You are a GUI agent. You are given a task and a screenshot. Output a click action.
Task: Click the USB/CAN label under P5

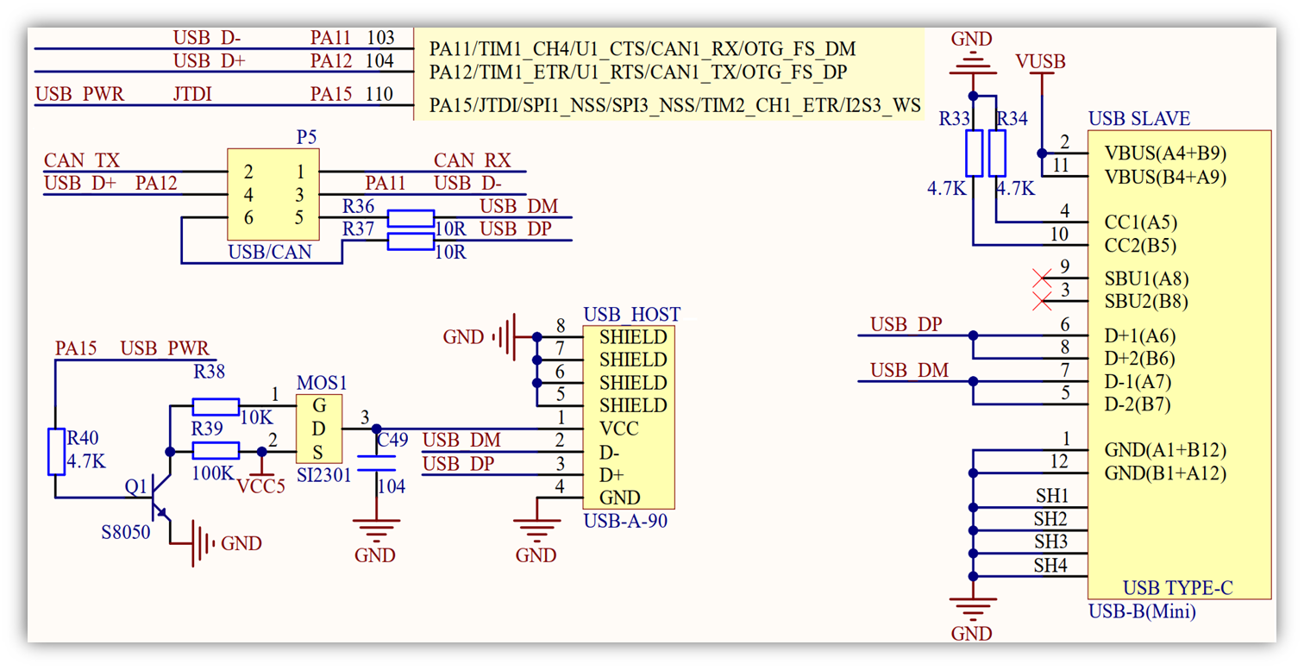[x=270, y=253]
